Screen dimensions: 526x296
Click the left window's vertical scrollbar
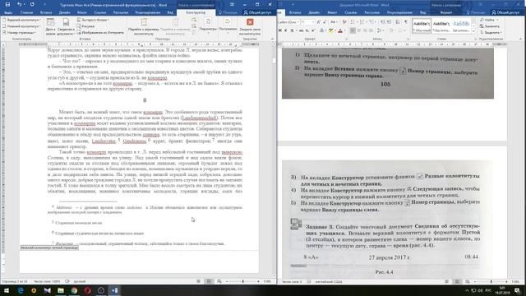coord(274,161)
